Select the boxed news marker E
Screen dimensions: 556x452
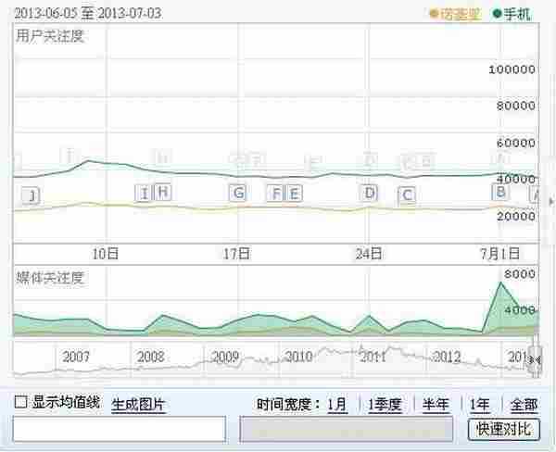[294, 193]
